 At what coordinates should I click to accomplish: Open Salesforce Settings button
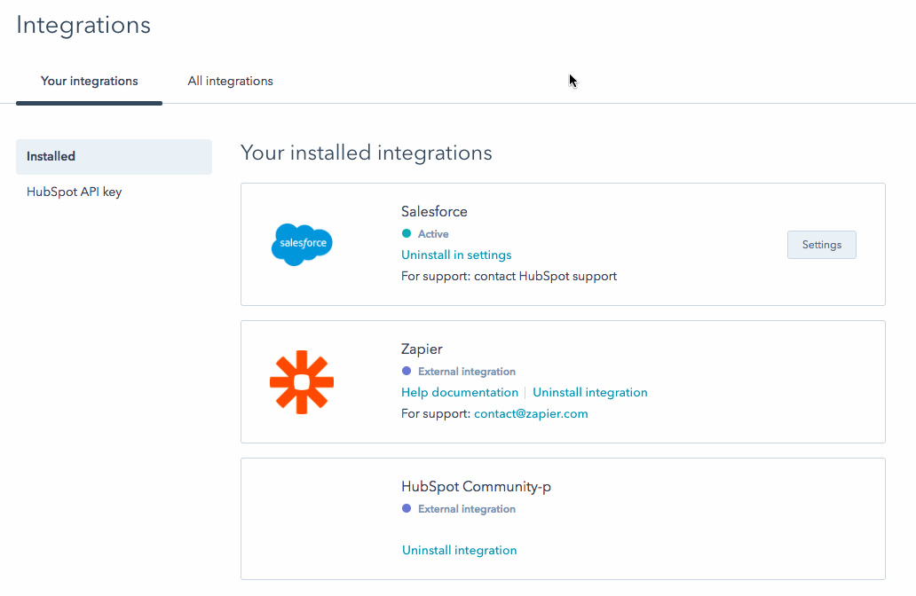coord(821,245)
